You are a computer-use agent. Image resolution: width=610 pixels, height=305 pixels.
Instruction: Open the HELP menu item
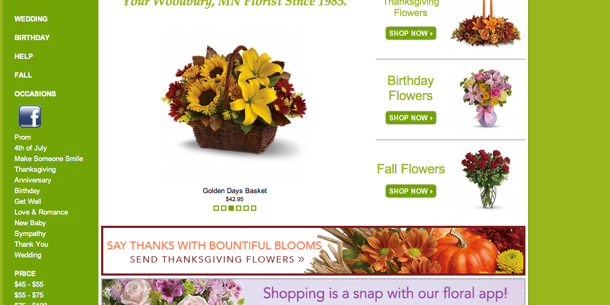24,56
